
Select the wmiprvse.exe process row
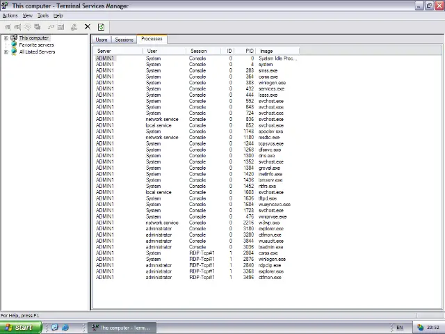click(196, 216)
